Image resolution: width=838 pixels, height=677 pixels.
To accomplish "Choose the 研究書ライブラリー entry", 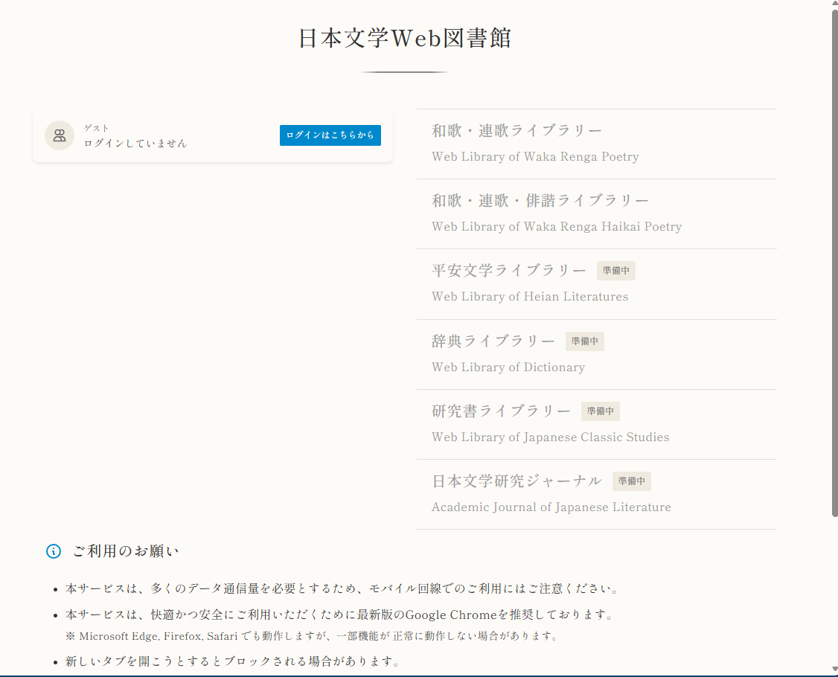I will 501,411.
